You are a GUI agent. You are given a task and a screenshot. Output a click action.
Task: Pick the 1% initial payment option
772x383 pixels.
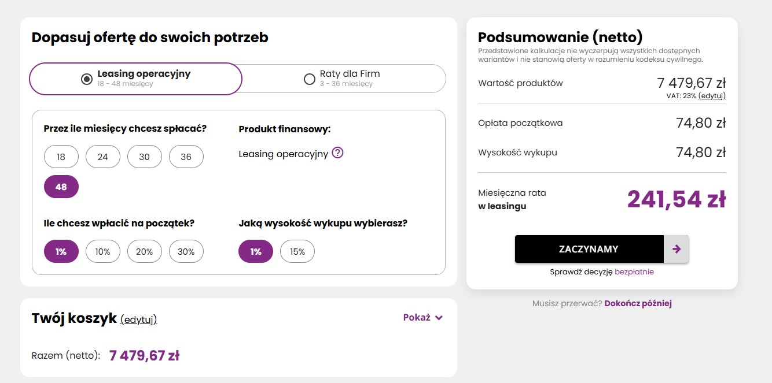point(61,251)
